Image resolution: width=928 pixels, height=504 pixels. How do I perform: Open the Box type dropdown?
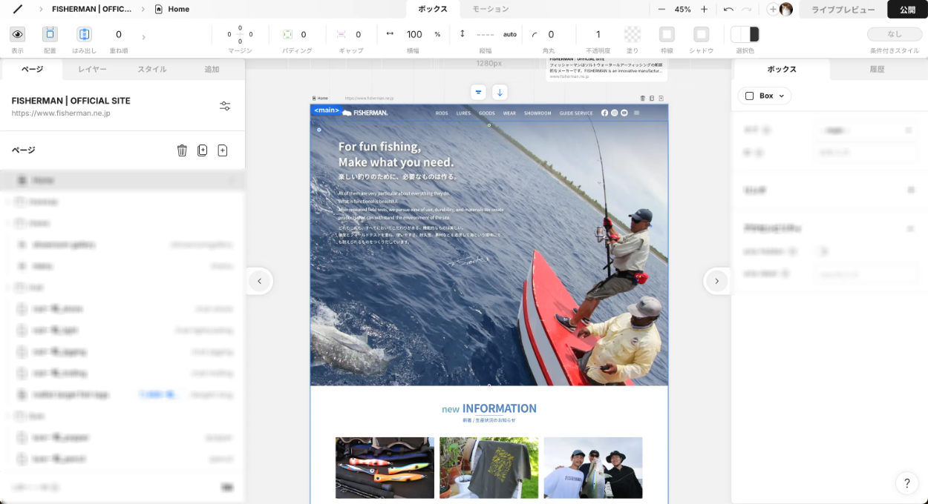click(765, 96)
